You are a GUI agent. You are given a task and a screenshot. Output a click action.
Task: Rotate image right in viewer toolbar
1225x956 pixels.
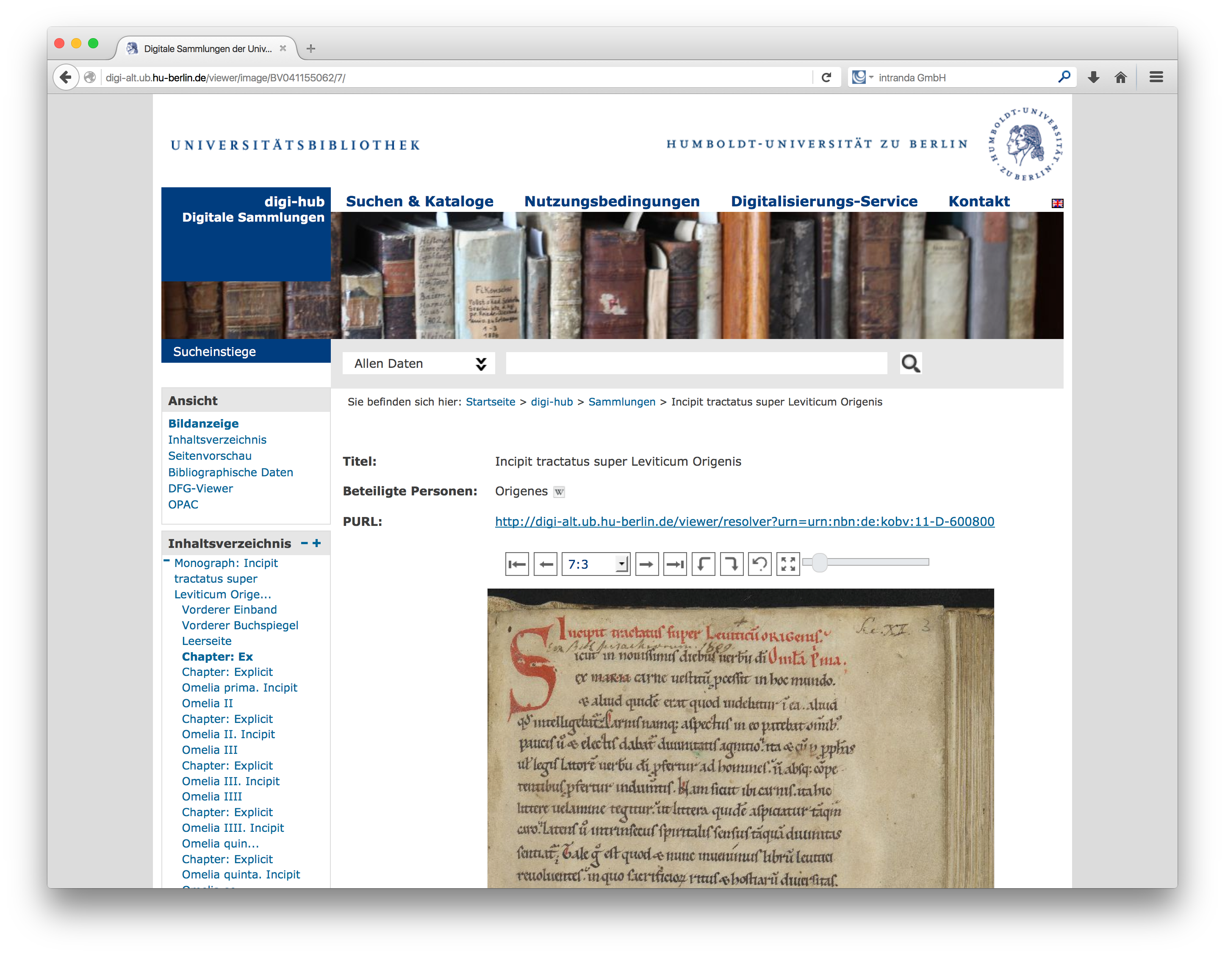pyautogui.click(x=732, y=564)
